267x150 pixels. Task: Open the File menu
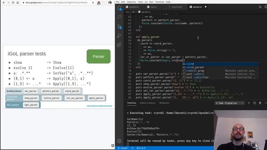click(x=118, y=2)
